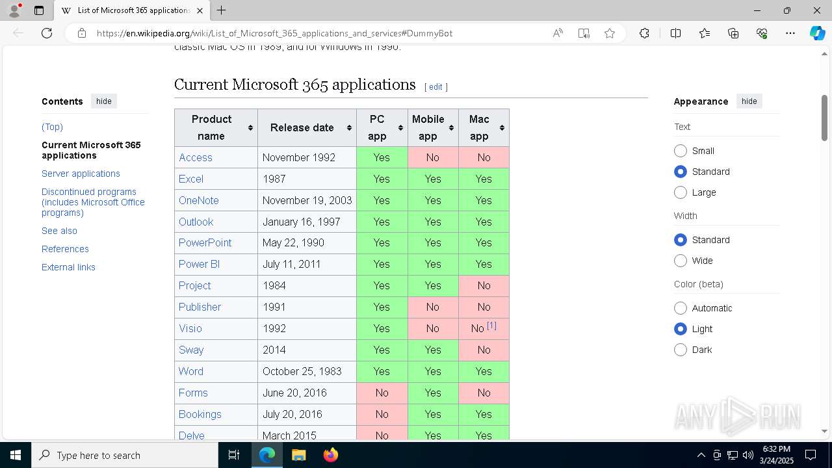View site information lock icon
Image resolution: width=832 pixels, height=468 pixels.
point(82,33)
